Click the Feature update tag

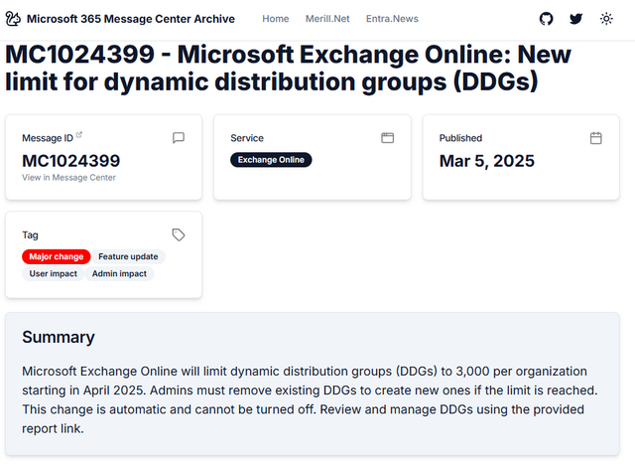(x=128, y=256)
